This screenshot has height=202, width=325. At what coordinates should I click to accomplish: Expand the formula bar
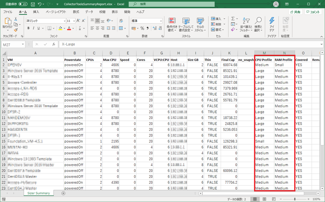pyautogui.click(x=321, y=44)
